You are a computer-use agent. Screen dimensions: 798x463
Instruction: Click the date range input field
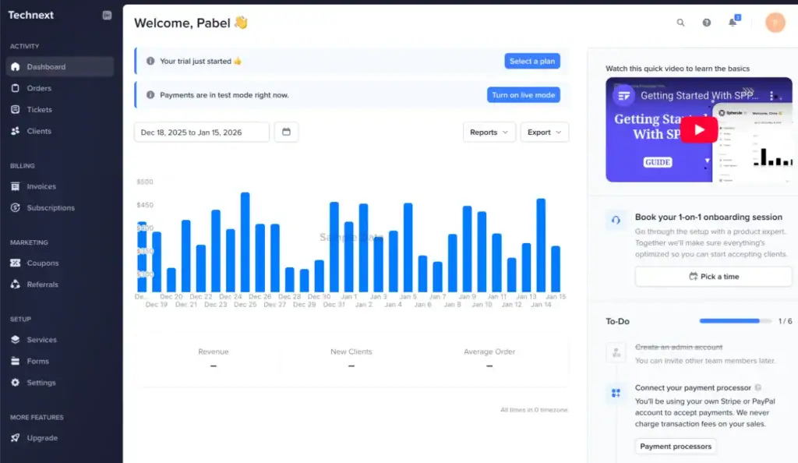tap(201, 133)
